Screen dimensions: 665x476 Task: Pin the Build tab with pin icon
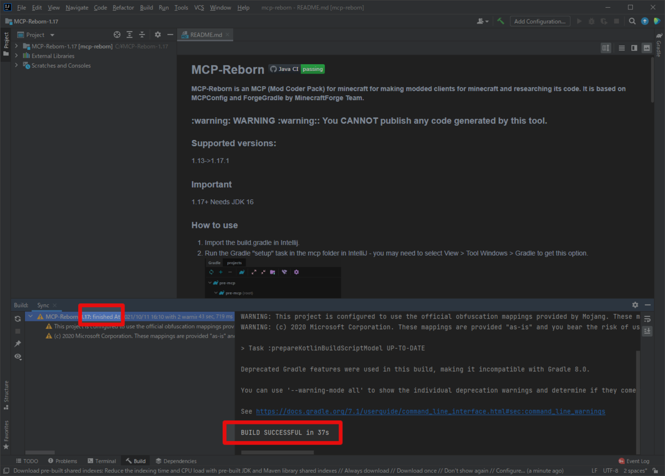[x=18, y=344]
